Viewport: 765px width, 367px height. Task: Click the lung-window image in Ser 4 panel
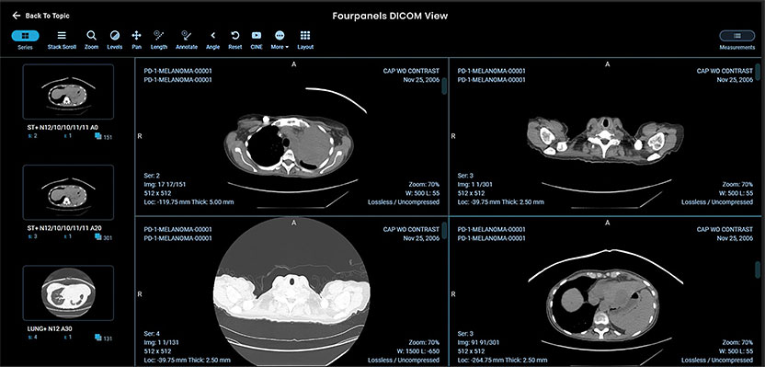point(291,292)
